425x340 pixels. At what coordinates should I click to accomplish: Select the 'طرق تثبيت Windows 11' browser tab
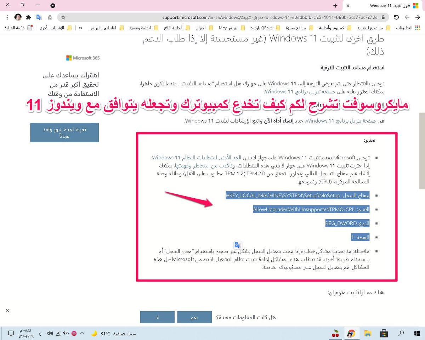pyautogui.click(x=383, y=6)
